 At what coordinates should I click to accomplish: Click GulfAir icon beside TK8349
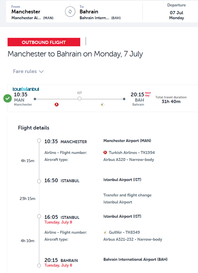[105, 232]
